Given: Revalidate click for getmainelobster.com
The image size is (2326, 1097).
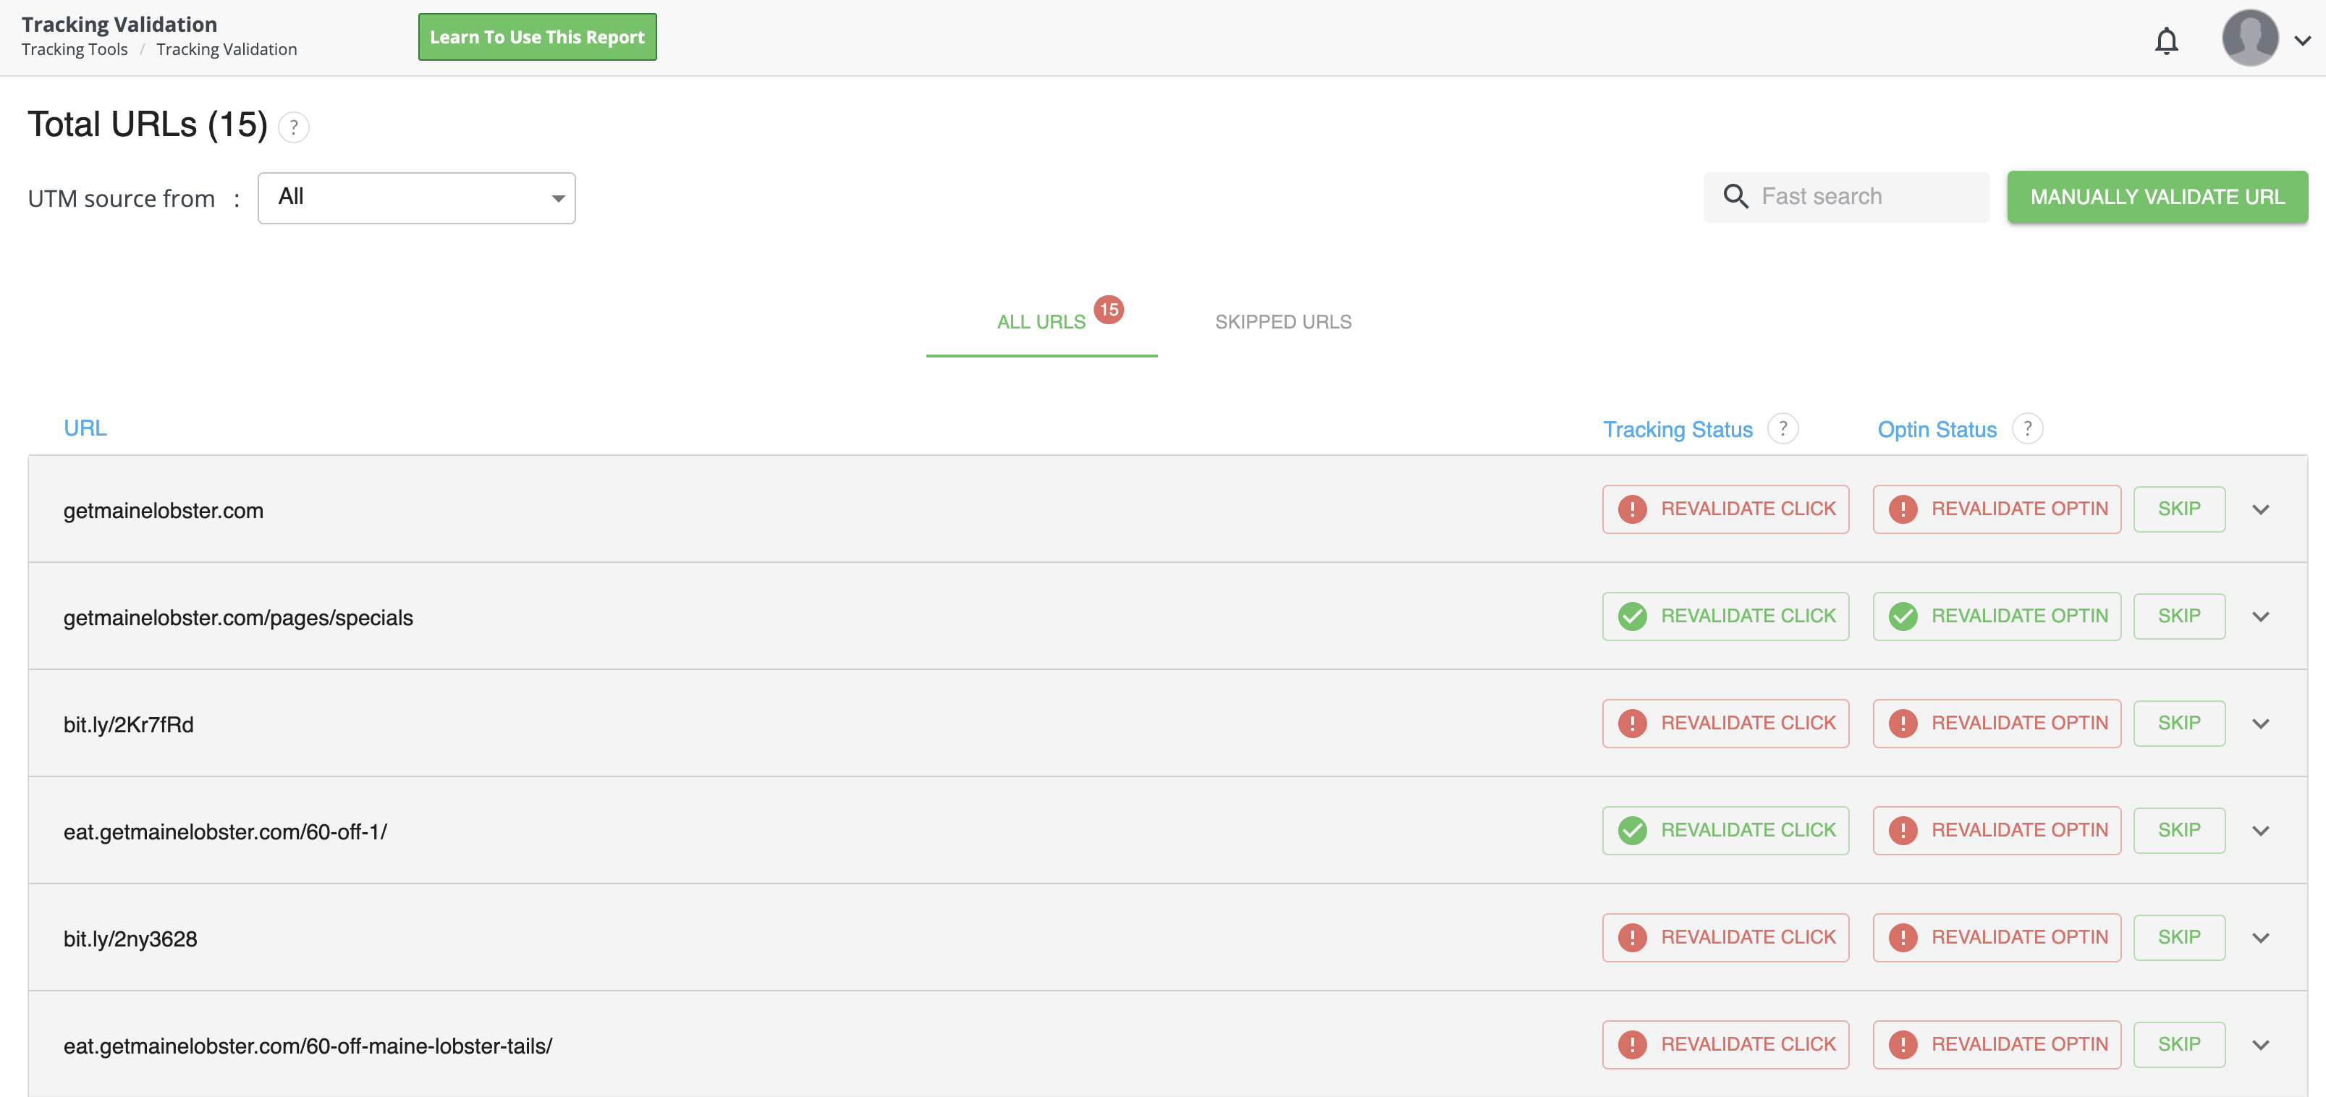Looking at the screenshot, I should coord(1725,509).
